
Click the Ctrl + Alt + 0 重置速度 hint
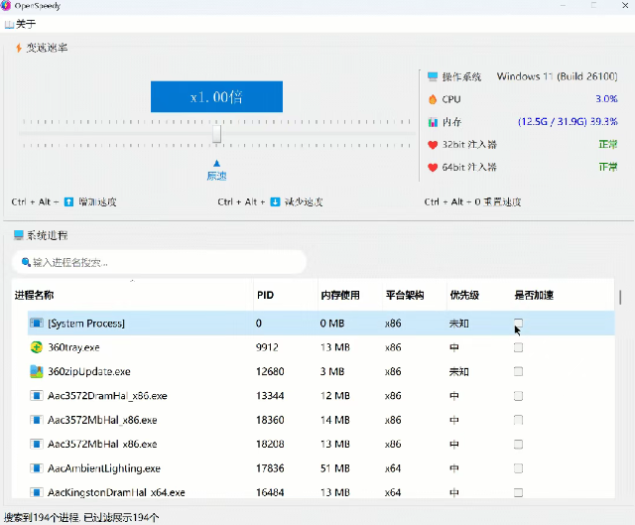(x=472, y=201)
